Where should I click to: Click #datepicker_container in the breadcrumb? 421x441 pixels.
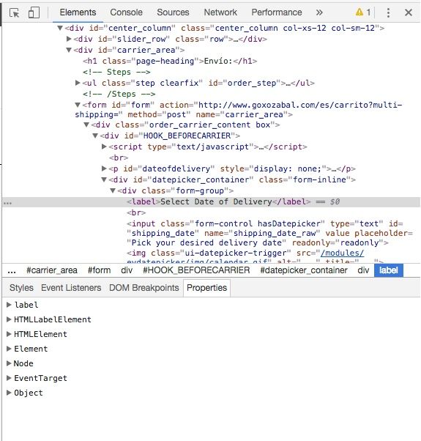click(304, 270)
